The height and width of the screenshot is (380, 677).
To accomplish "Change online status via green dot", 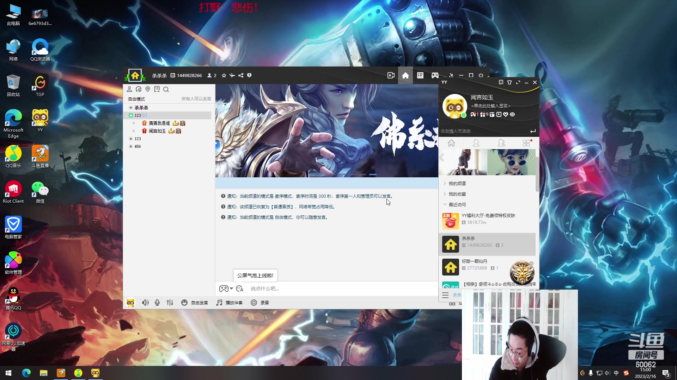I will 464,115.
